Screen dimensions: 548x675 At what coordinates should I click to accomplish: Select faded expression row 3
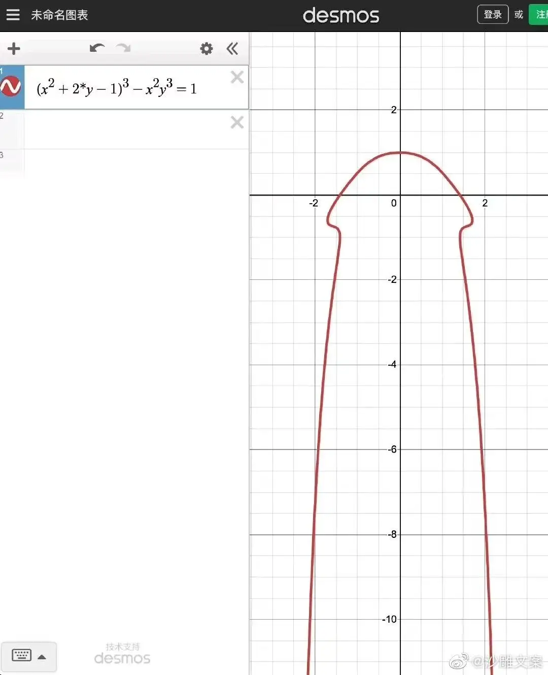coord(124,163)
